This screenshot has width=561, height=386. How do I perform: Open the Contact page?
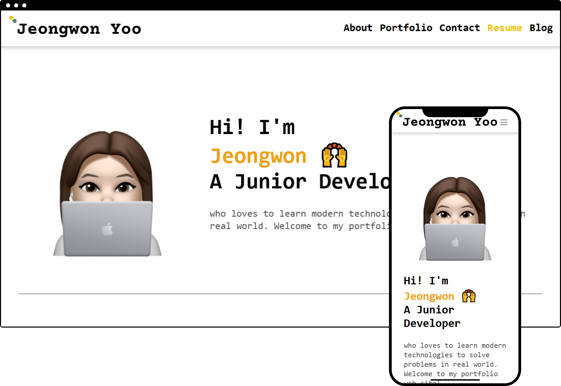tap(460, 28)
